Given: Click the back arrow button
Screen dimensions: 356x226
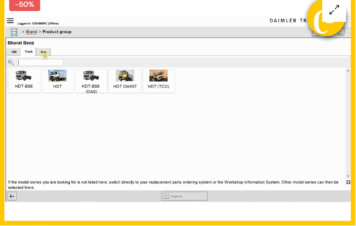Looking at the screenshot, I should pyautogui.click(x=12, y=196).
